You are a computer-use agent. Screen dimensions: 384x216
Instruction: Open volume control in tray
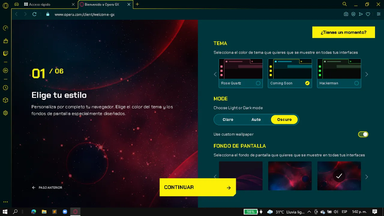pyautogui.click(x=336, y=211)
